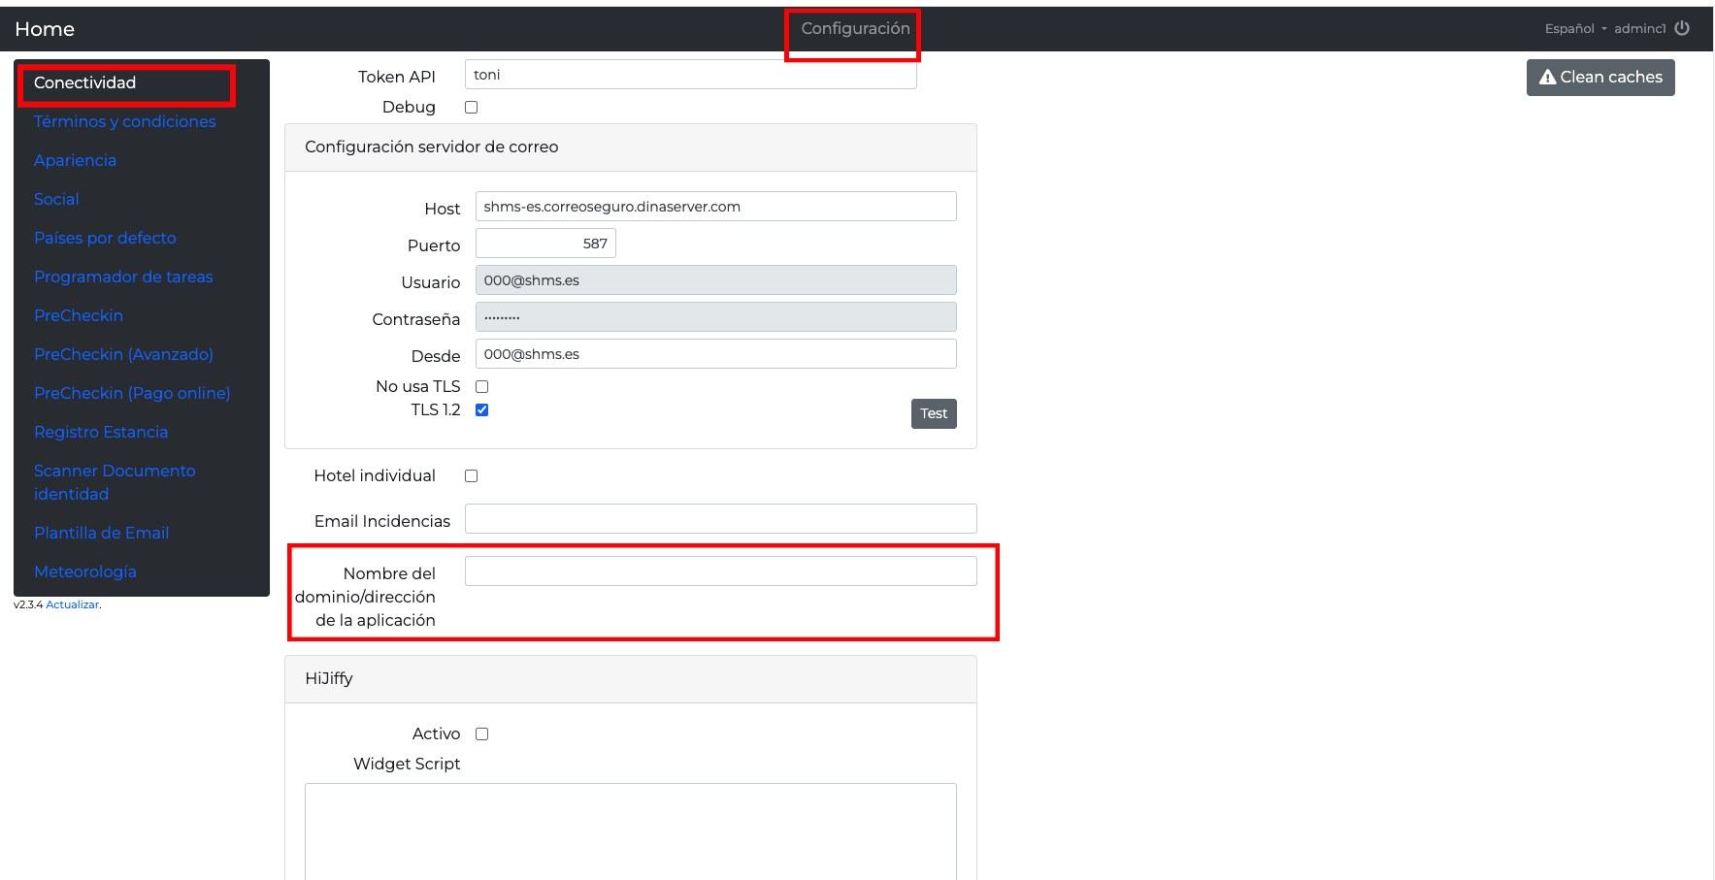Open the Español language dropdown
Image resolution: width=1715 pixels, height=880 pixels.
(x=1575, y=29)
